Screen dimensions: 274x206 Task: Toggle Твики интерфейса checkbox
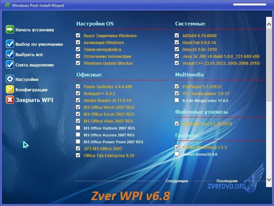[78, 49]
